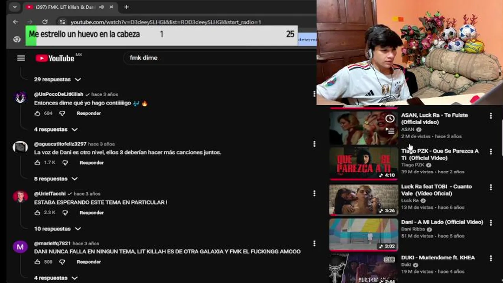Image resolution: width=503 pixels, height=283 pixels.
Task: Mute the tab via speaker icon
Action: point(102,7)
